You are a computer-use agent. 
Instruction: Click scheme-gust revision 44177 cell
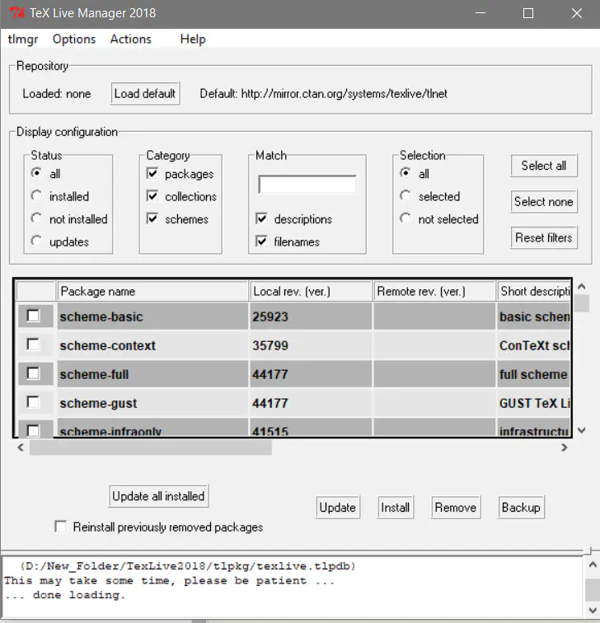pyautogui.click(x=311, y=403)
